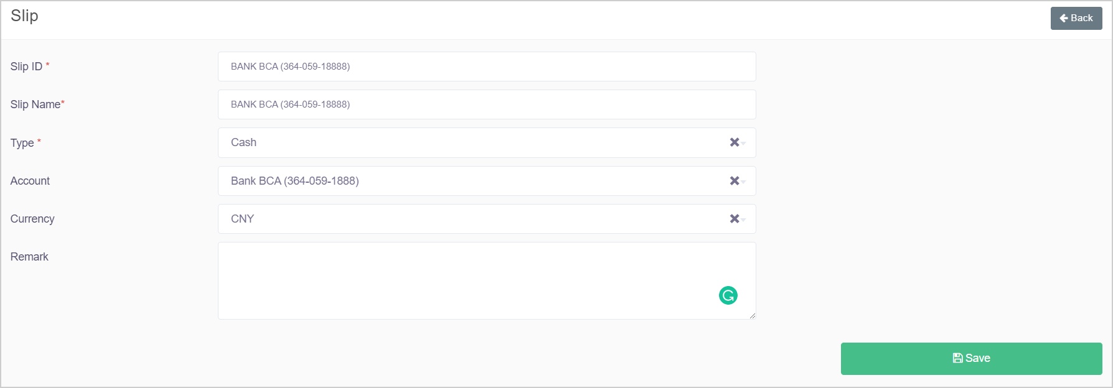Click the Currency label text
The image size is (1113, 388).
[32, 219]
